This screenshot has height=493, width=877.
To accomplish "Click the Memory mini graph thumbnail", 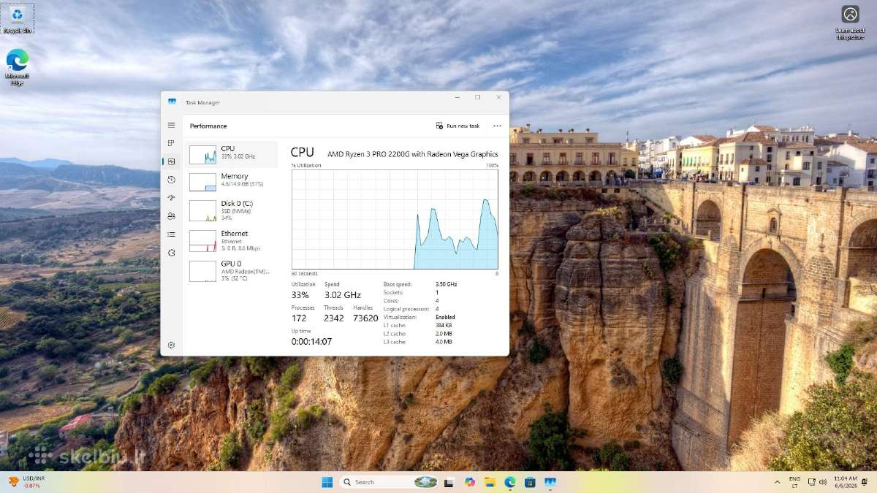I will [x=202, y=182].
